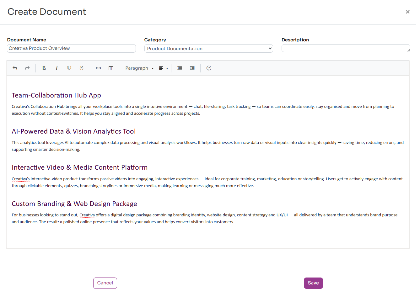Toggle underline formatting
The height and width of the screenshot is (291, 420).
(x=69, y=68)
